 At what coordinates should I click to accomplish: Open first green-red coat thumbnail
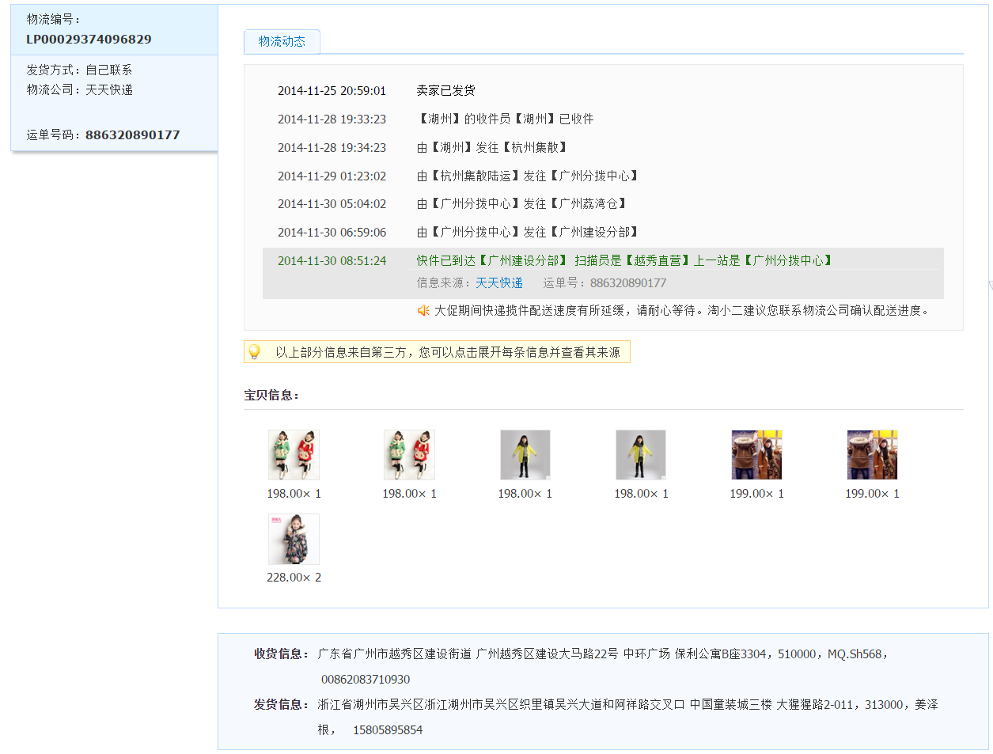click(294, 455)
